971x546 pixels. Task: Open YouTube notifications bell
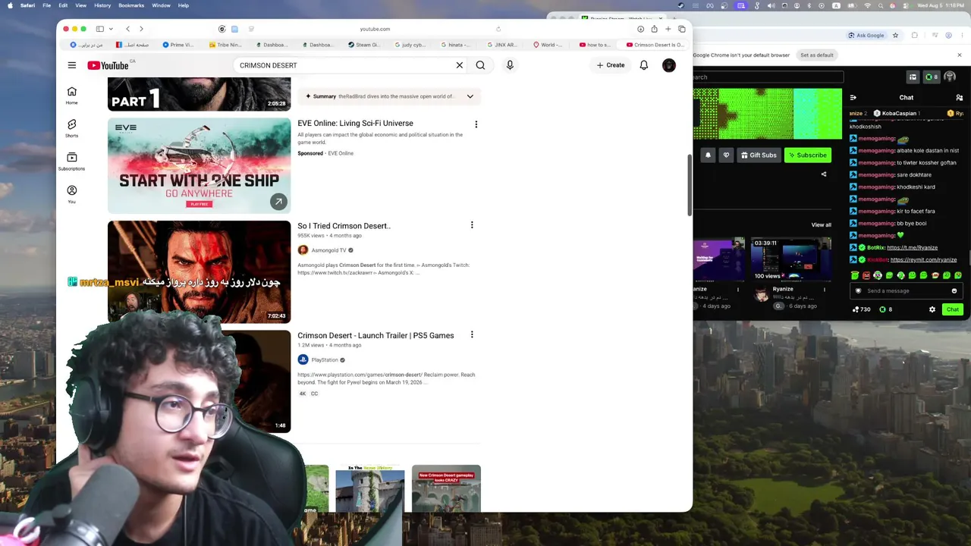(643, 65)
